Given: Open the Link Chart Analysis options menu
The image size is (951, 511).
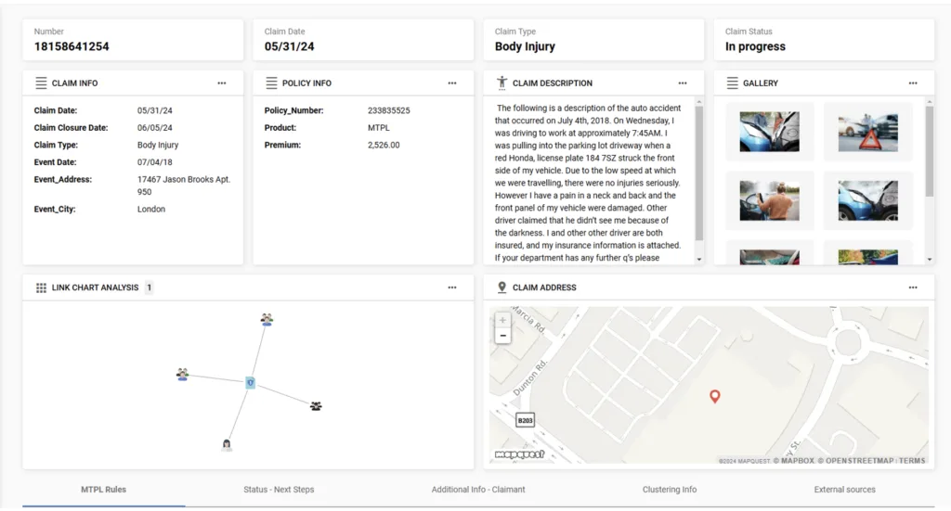Looking at the screenshot, I should coord(452,287).
